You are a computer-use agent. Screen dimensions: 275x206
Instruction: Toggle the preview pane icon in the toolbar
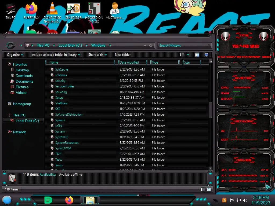(197, 55)
